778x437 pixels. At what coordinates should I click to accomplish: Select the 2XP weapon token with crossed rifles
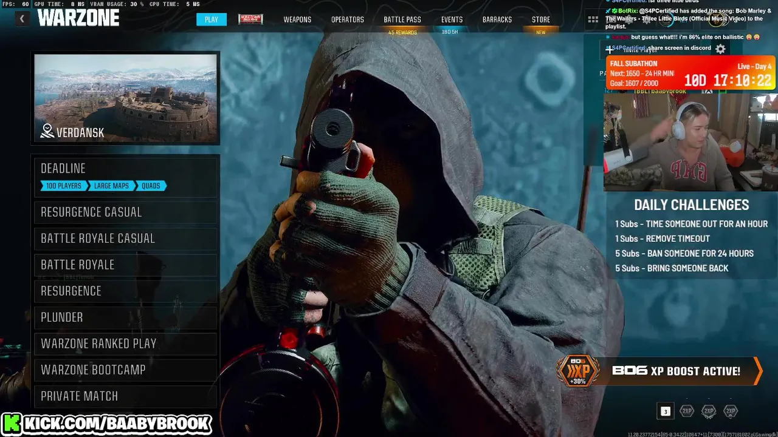point(709,411)
